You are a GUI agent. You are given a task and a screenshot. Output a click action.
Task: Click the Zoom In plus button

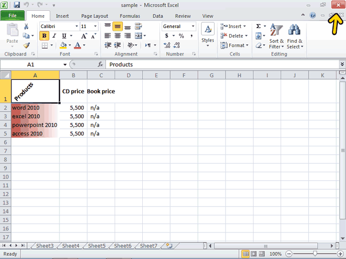pyautogui.click(x=340, y=254)
